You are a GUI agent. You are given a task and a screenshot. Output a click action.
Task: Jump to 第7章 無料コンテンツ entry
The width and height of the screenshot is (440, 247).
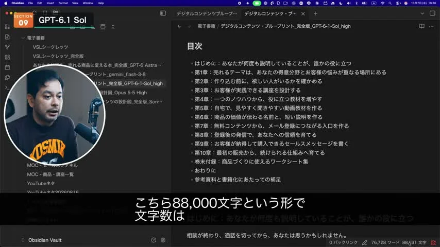pyautogui.click(x=272, y=126)
